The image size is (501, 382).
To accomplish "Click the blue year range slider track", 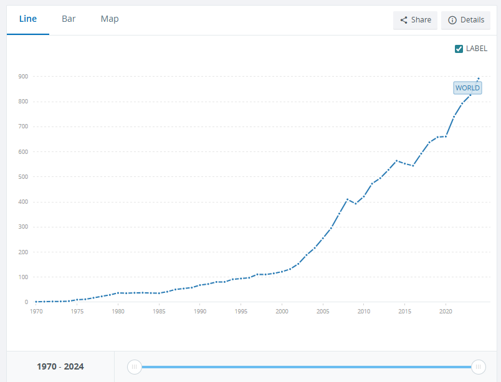I will (306, 366).
